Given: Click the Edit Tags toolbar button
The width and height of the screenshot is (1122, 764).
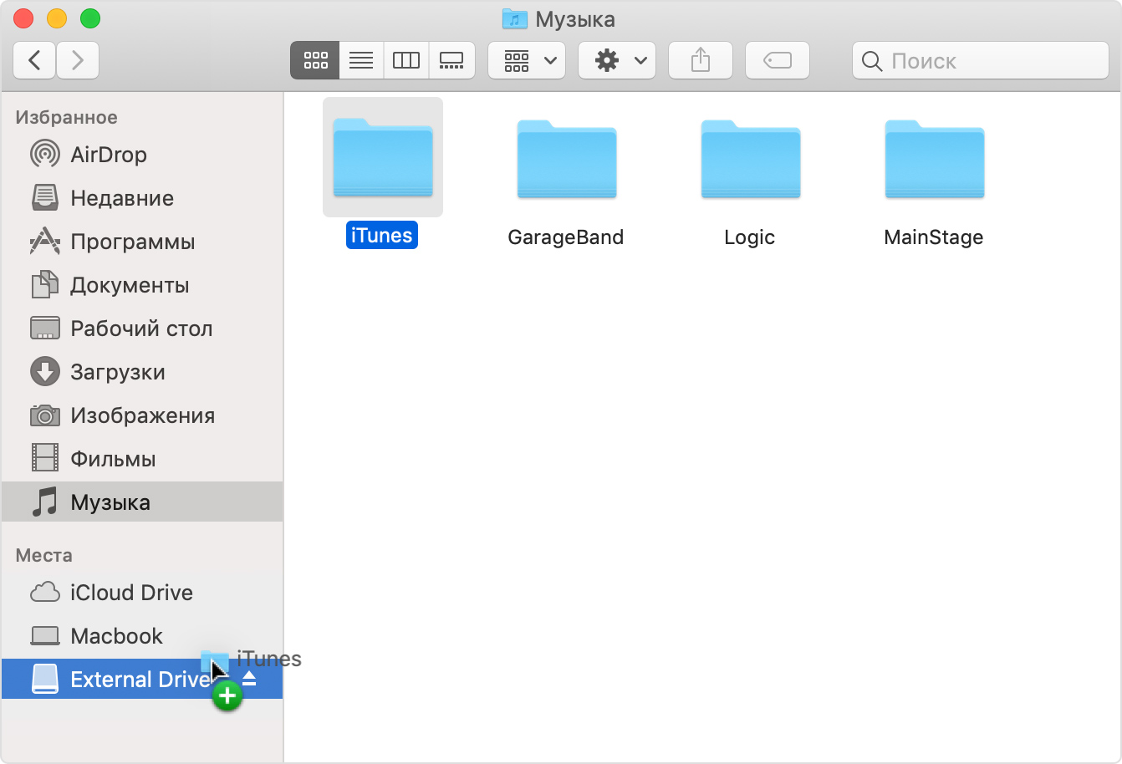Looking at the screenshot, I should tap(778, 60).
